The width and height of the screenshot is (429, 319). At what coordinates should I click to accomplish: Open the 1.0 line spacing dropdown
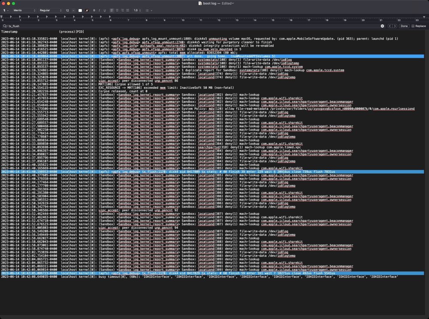137,10
